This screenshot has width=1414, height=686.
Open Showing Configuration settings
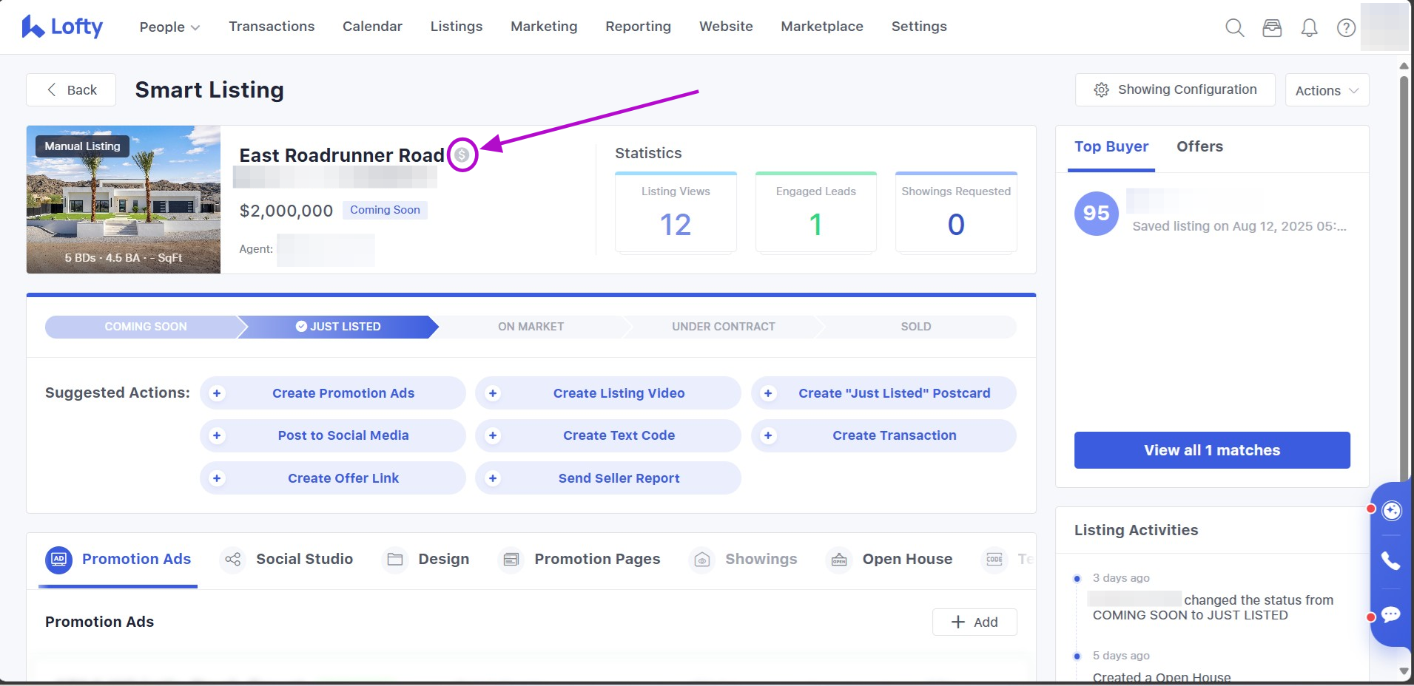click(1174, 89)
